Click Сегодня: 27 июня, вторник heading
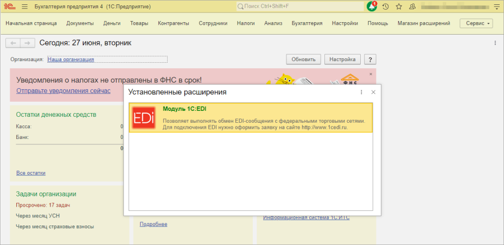The width and height of the screenshot is (504, 245). tap(85, 43)
